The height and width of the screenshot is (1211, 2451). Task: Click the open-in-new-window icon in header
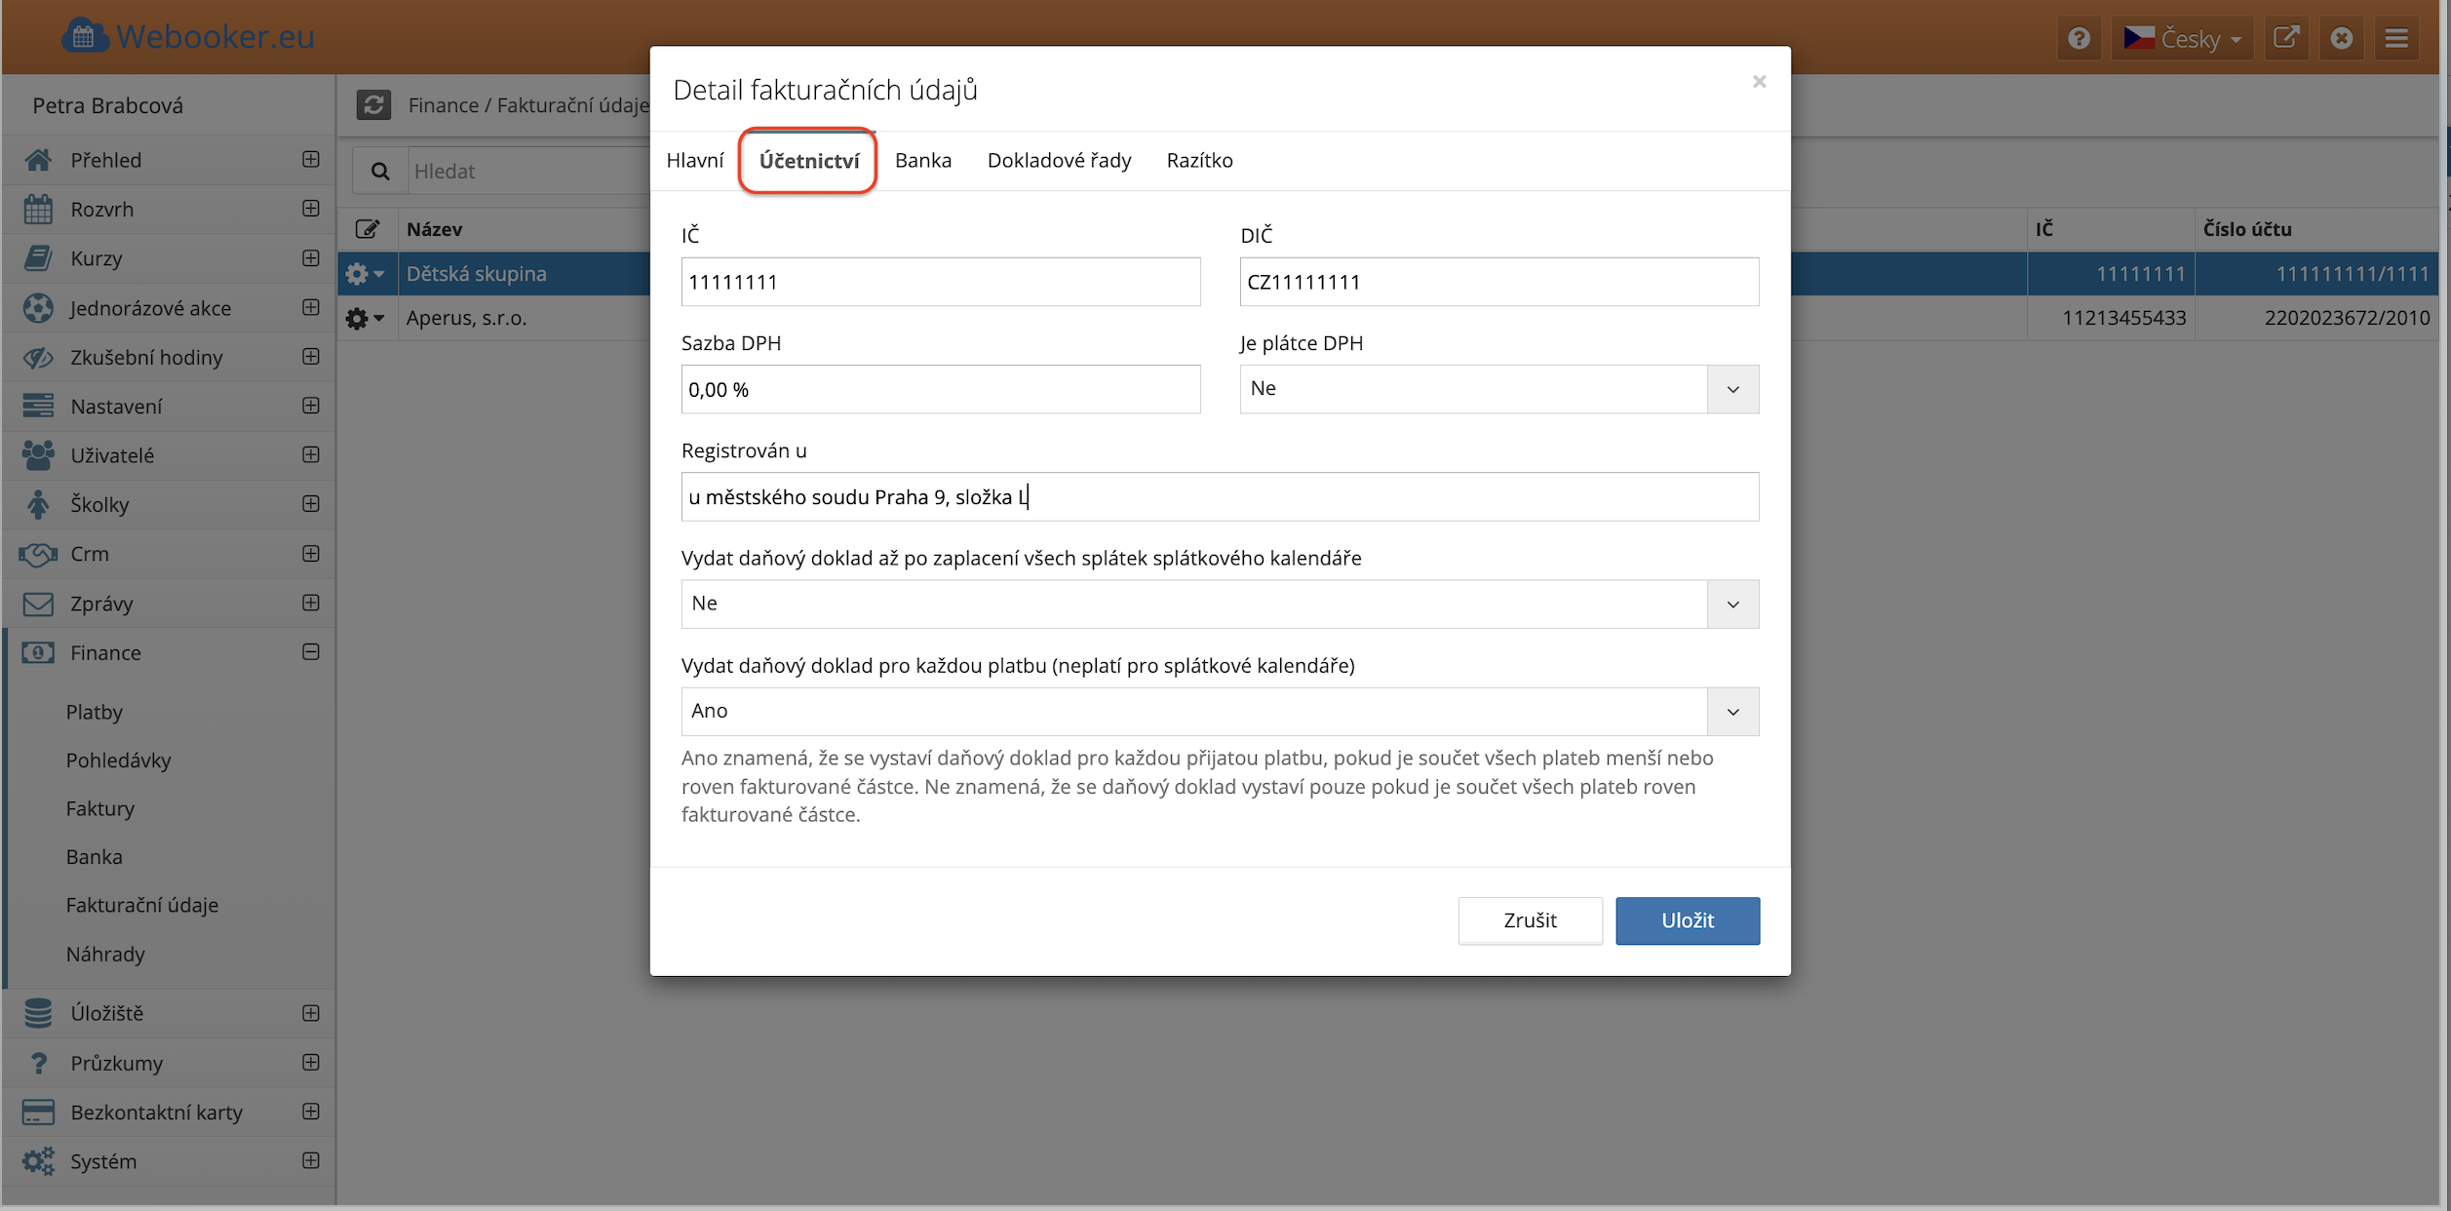tap(2285, 38)
